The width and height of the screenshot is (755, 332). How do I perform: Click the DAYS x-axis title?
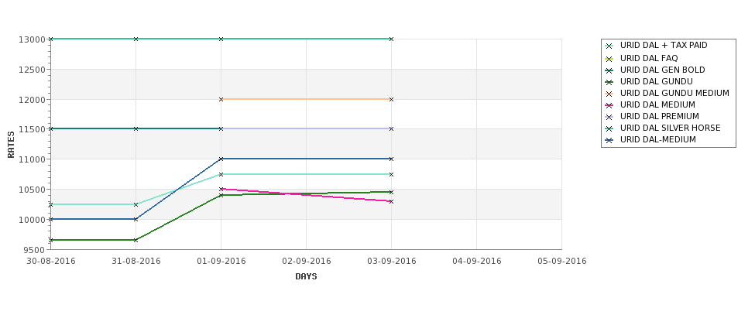(x=306, y=277)
